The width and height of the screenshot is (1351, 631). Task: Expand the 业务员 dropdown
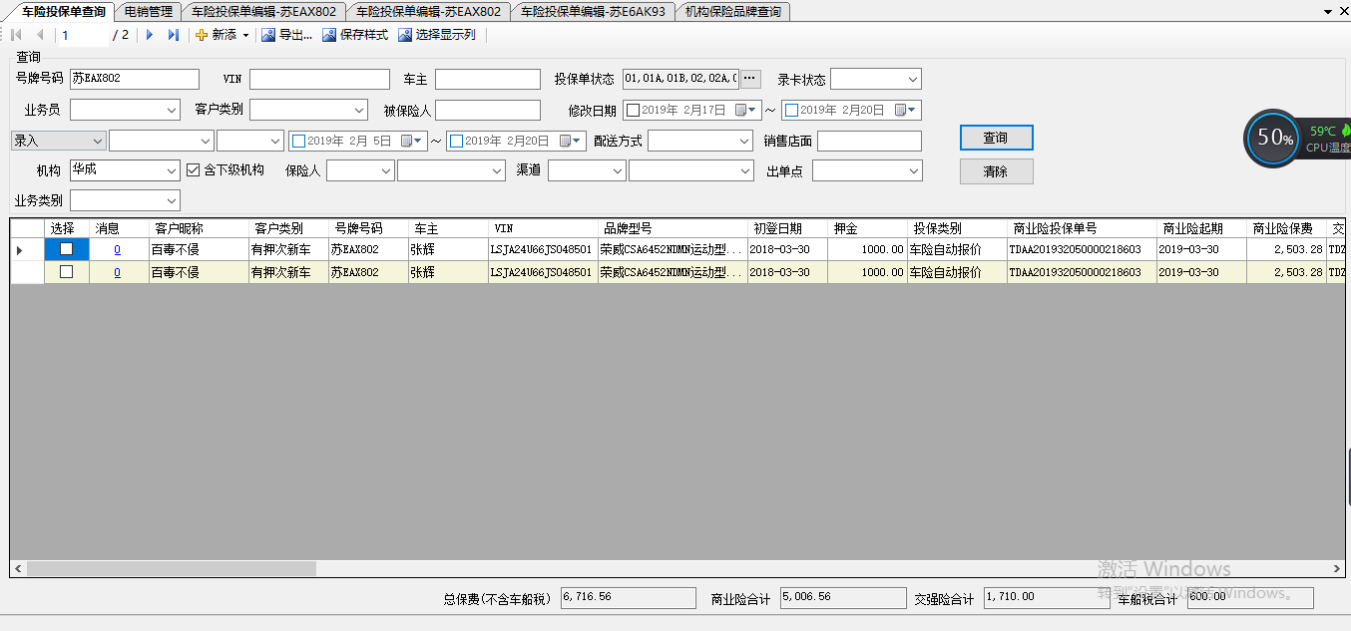169,110
